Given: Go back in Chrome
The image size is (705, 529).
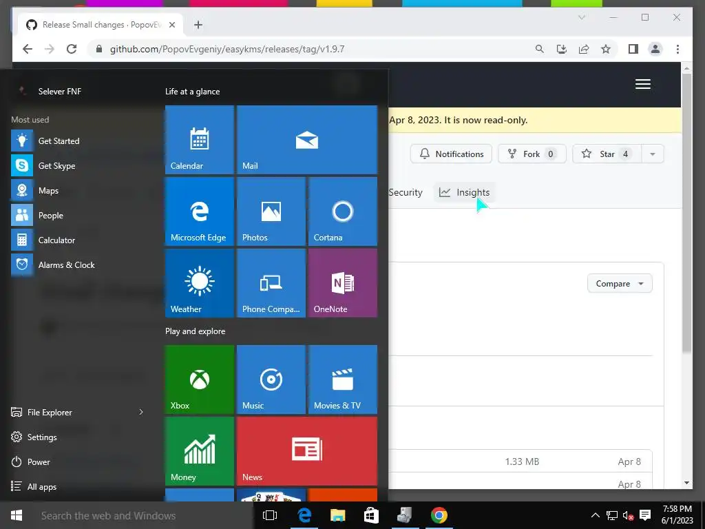Looking at the screenshot, I should click(x=28, y=49).
